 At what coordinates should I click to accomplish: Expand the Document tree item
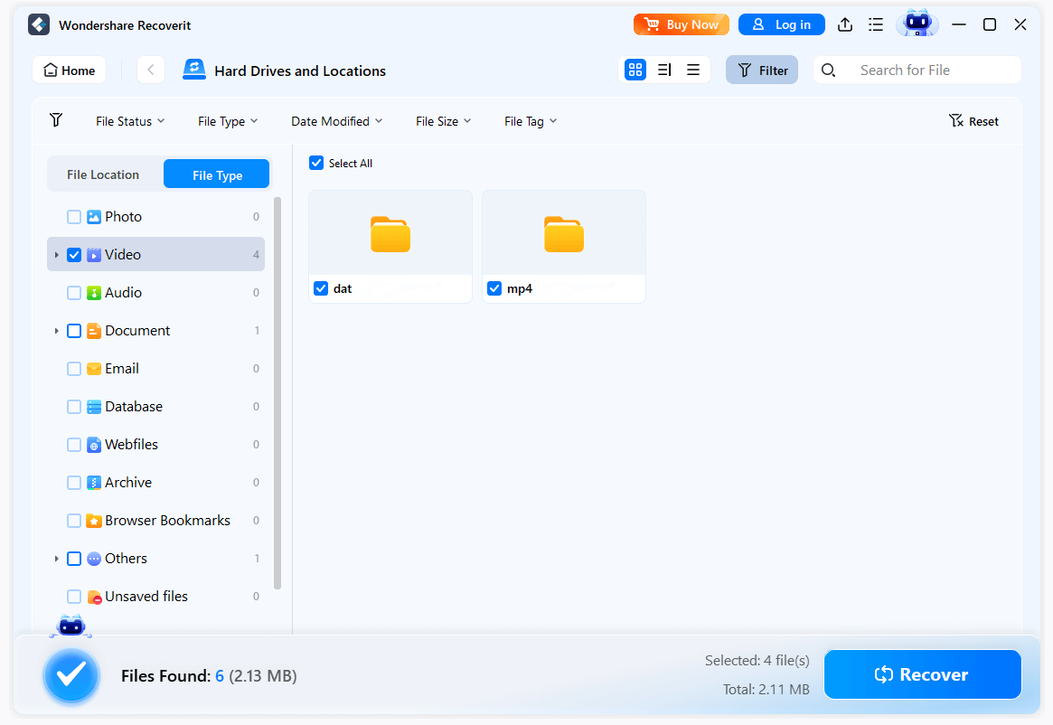pyautogui.click(x=57, y=330)
